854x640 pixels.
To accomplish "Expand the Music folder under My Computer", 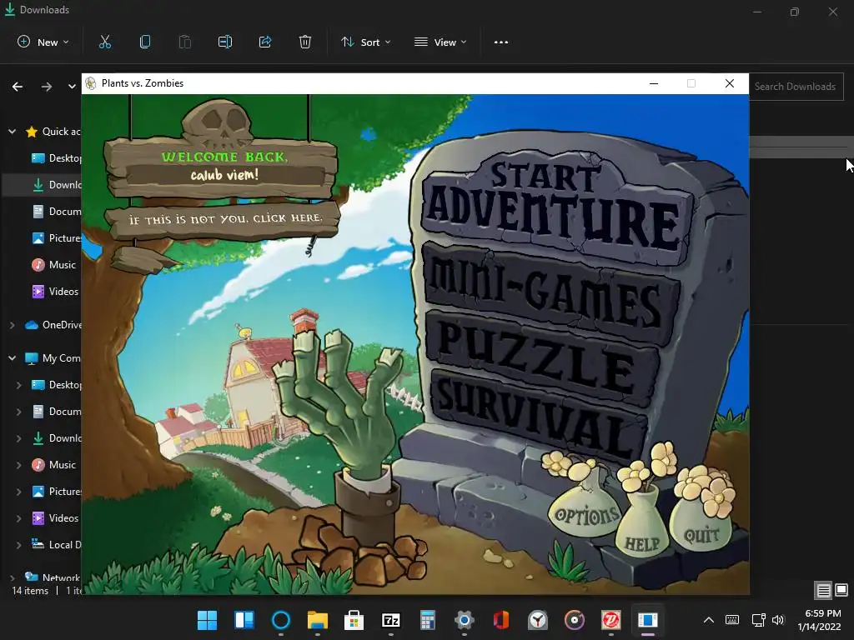I will pyautogui.click(x=18, y=465).
